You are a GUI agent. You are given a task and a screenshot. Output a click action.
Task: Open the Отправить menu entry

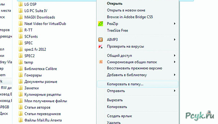(x=138, y=91)
